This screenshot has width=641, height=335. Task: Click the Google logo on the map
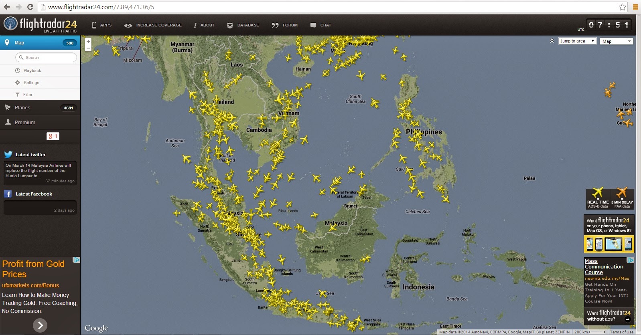(x=96, y=328)
